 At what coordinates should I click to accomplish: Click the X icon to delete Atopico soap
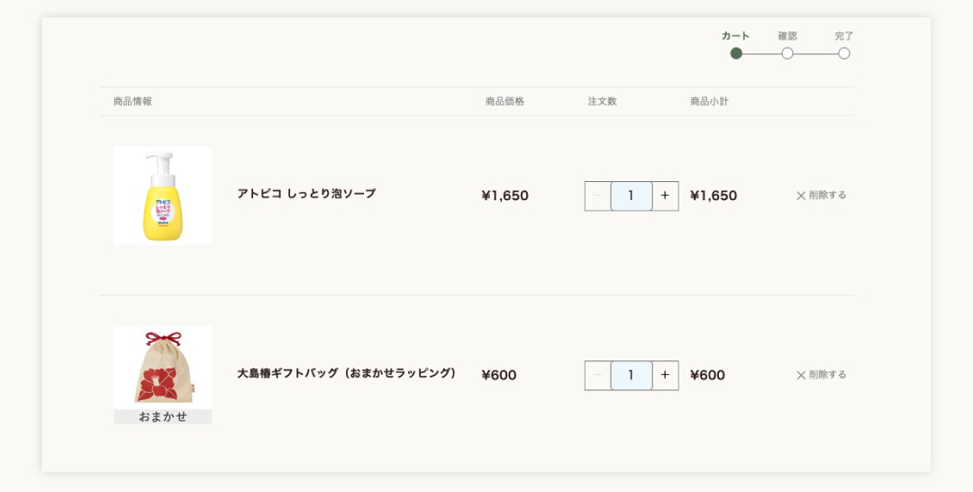click(801, 196)
